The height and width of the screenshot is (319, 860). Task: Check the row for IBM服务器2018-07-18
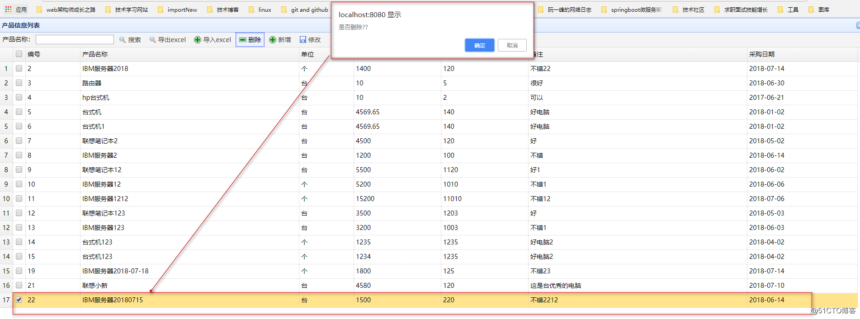[x=19, y=271]
